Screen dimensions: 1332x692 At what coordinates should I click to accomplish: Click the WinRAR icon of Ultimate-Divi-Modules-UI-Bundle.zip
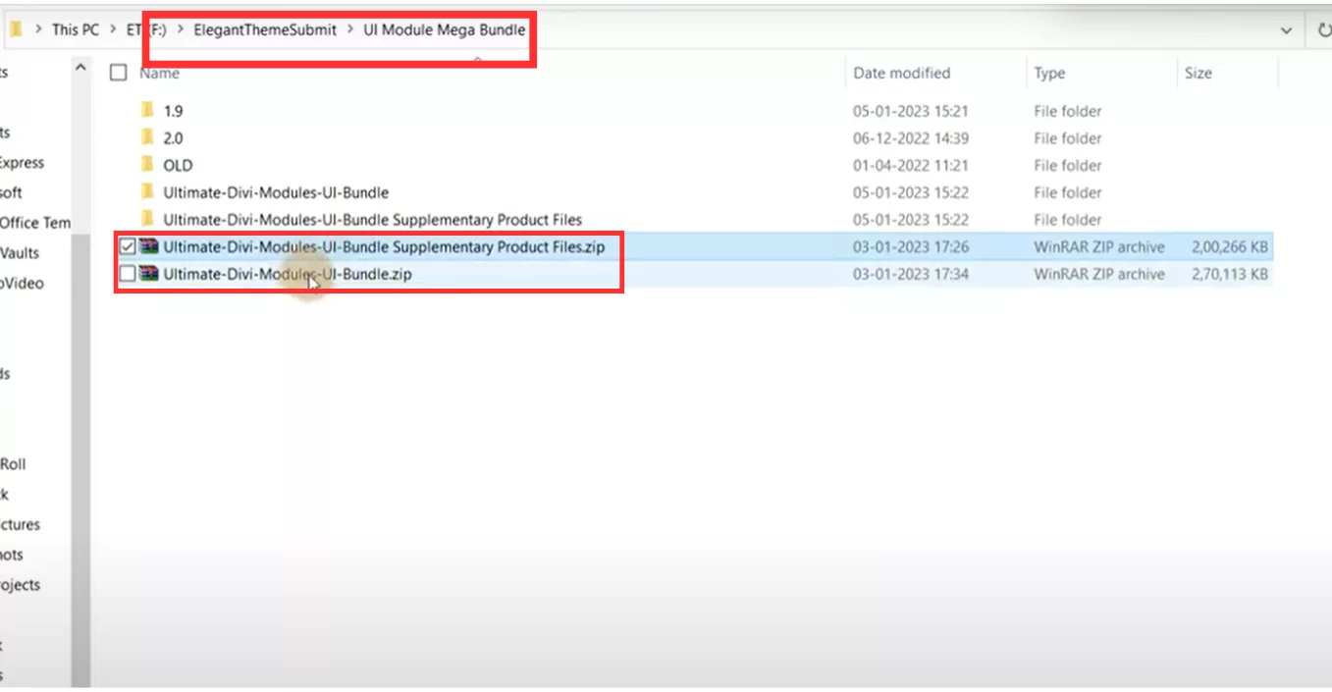149,274
